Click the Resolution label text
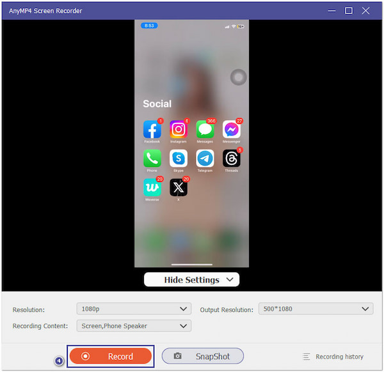Viewport: 384px width, 372px height. (29, 309)
